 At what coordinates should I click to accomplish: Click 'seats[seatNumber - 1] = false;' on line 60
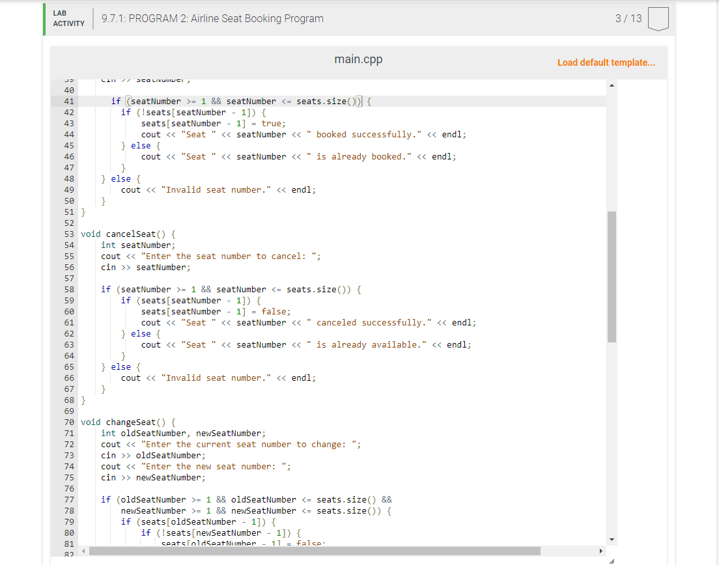pos(216,312)
